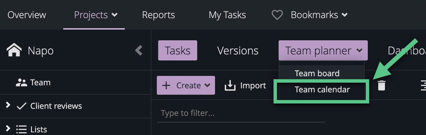Image resolution: width=426 pixels, height=135 pixels.
Task: Switch to the Tasks tab
Action: pyautogui.click(x=177, y=51)
